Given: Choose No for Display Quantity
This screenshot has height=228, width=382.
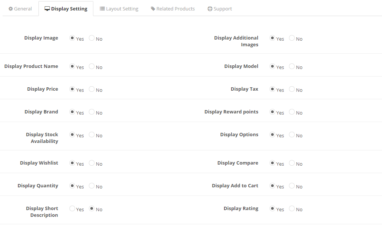Looking at the screenshot, I should (91, 186).
